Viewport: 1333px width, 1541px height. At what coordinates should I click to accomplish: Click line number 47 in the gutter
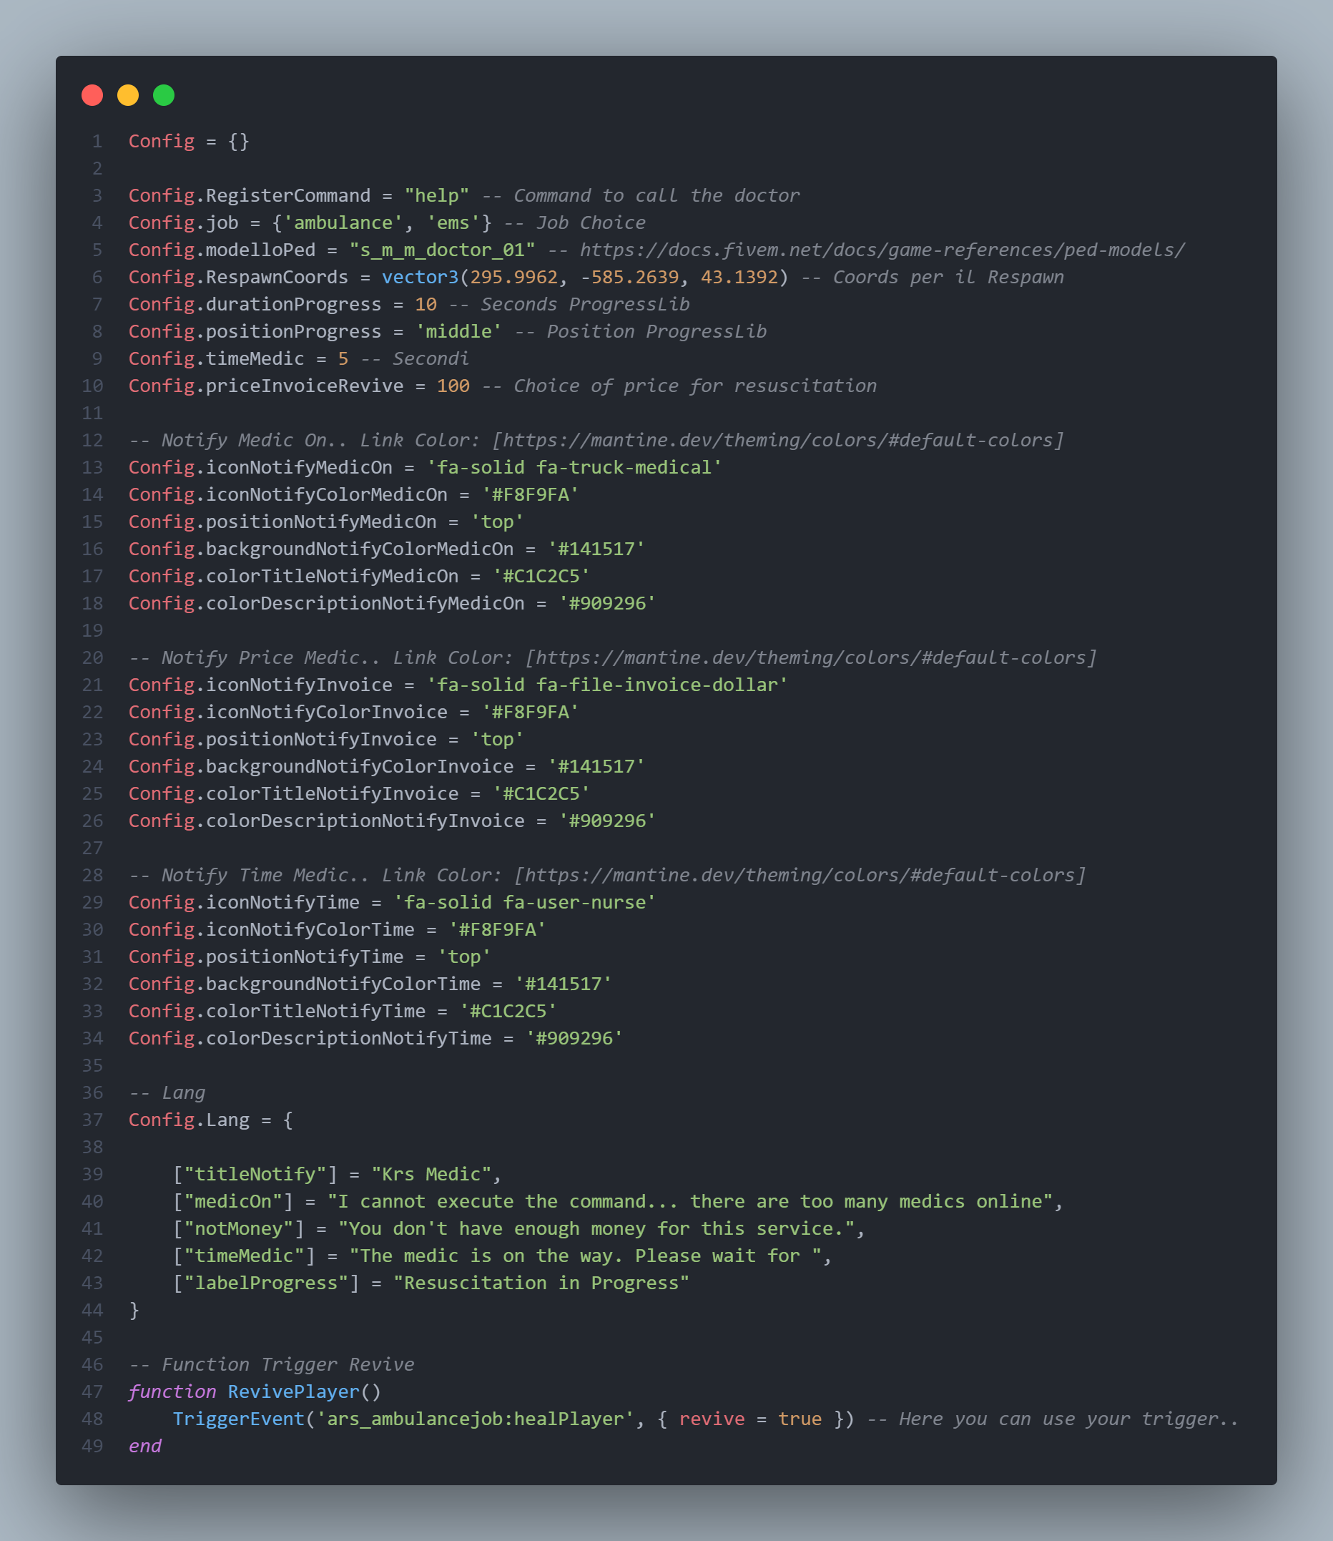tap(92, 1391)
